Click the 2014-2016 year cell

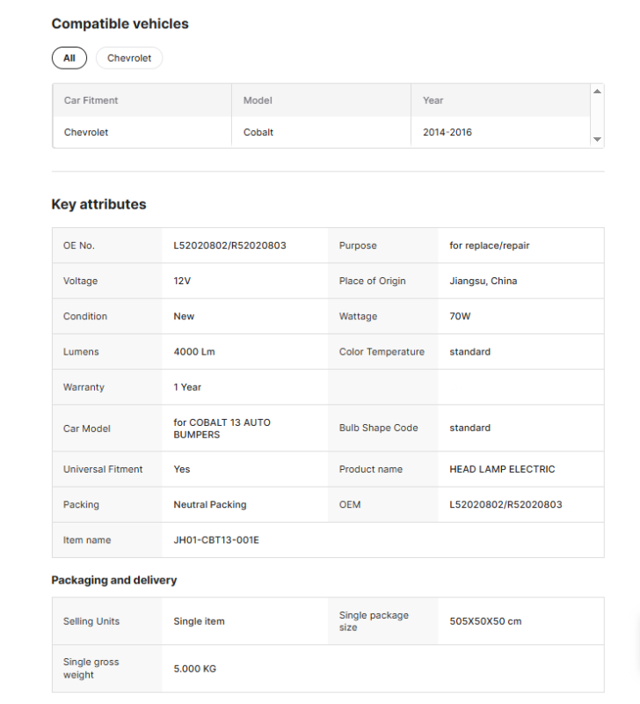pos(447,132)
